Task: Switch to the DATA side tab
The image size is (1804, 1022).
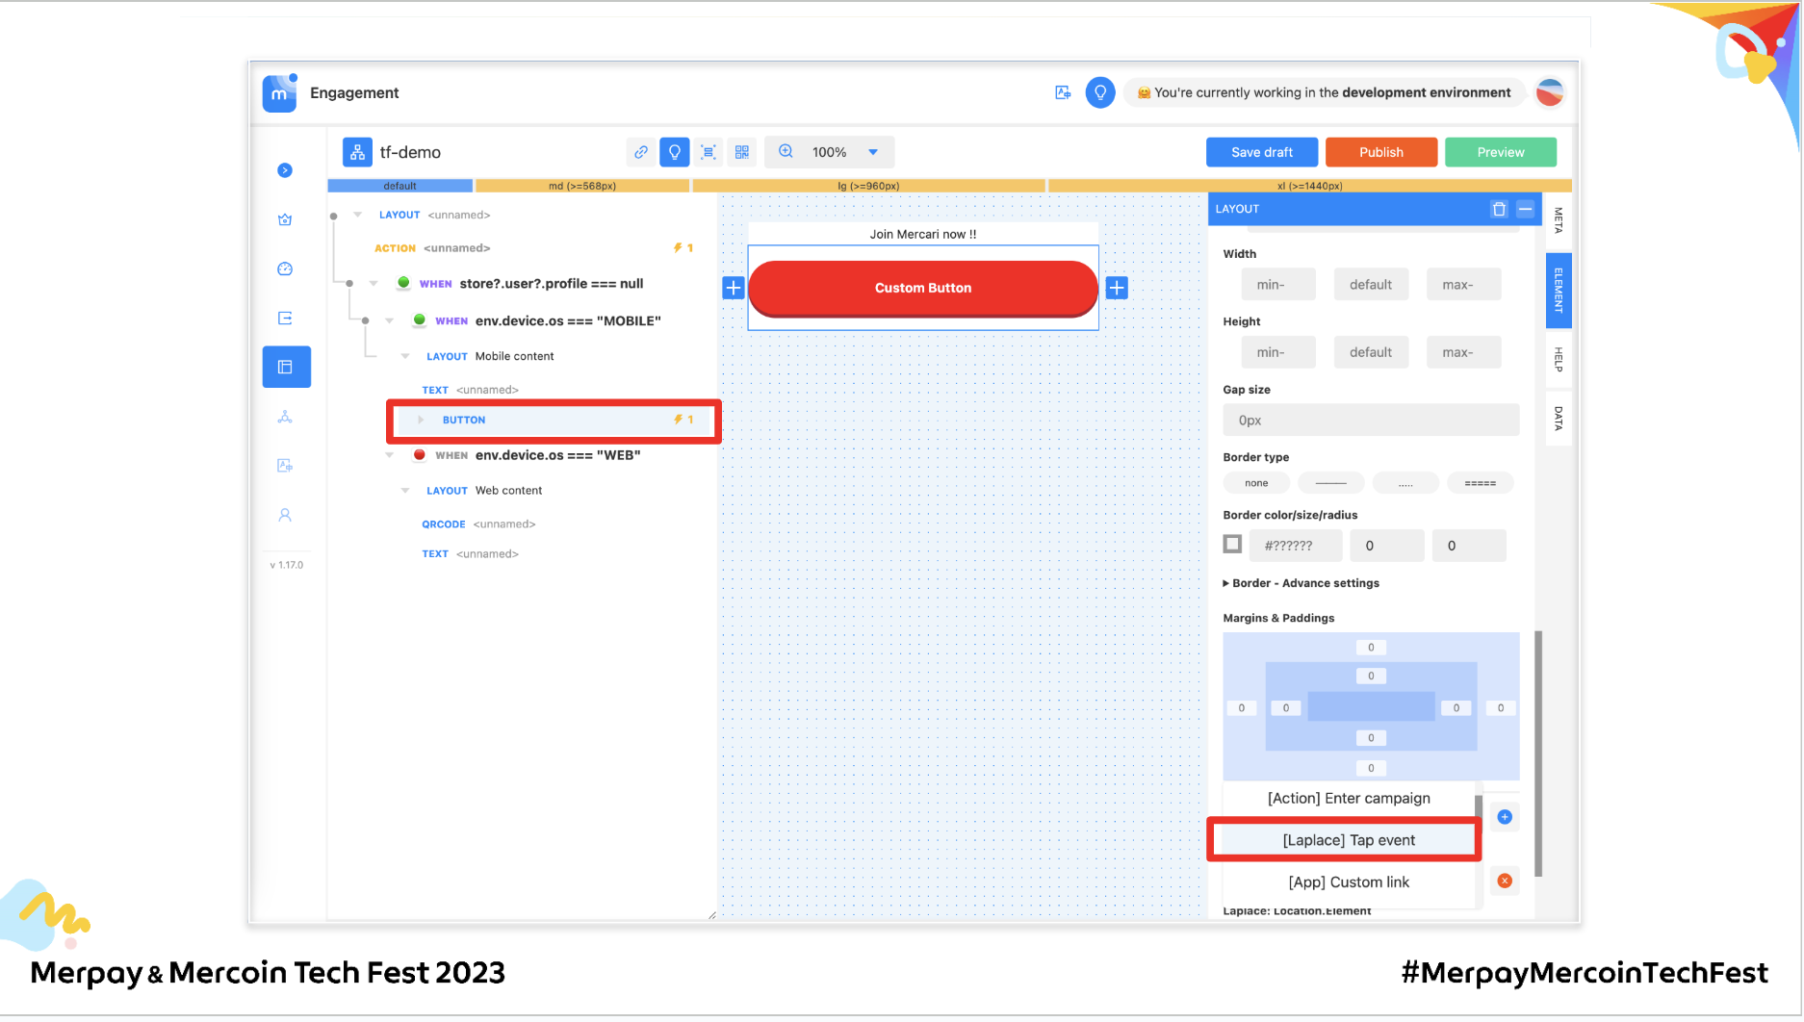Action: point(1559,419)
